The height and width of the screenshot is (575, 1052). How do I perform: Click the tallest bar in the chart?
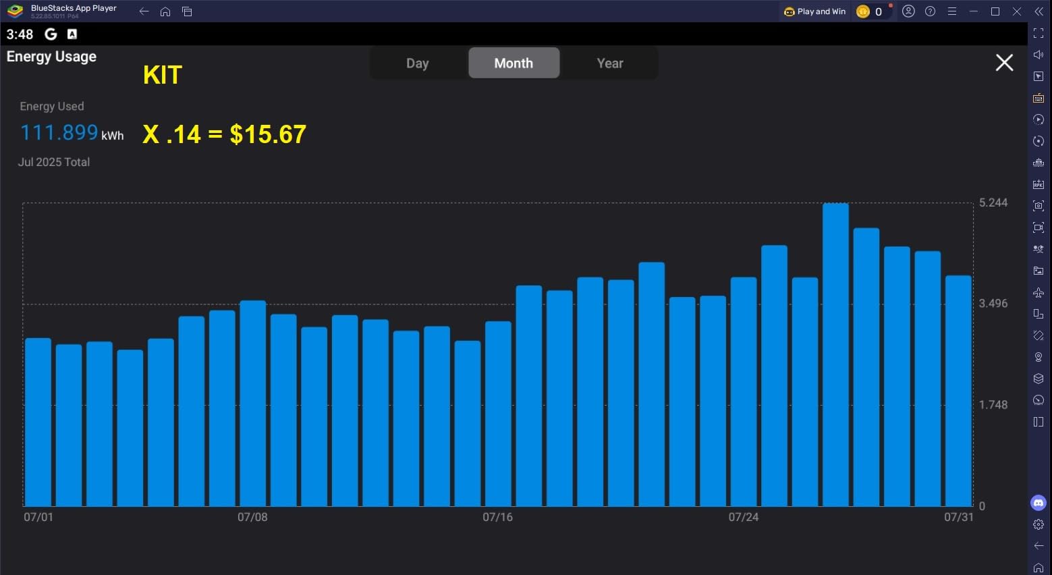pyautogui.click(x=835, y=354)
